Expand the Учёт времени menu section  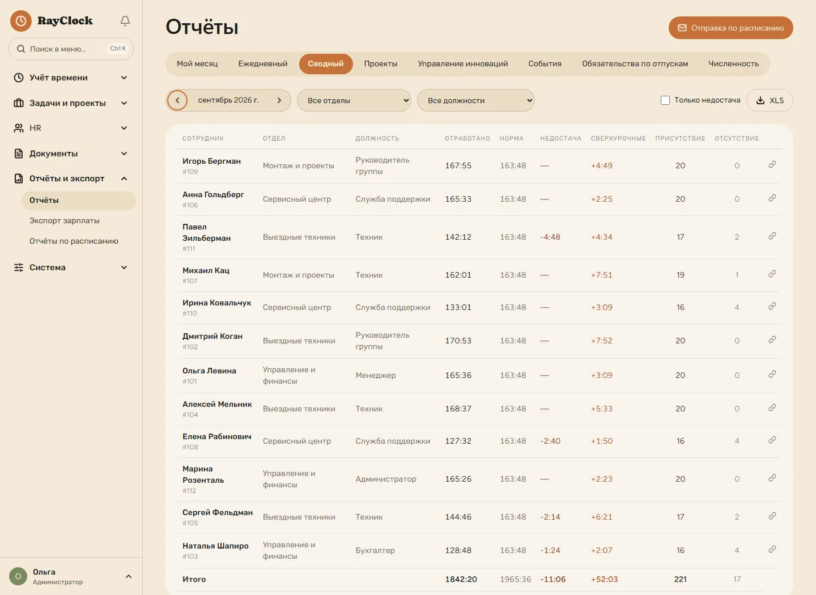(71, 78)
